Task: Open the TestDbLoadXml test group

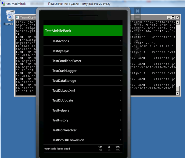Action: click(x=83, y=90)
